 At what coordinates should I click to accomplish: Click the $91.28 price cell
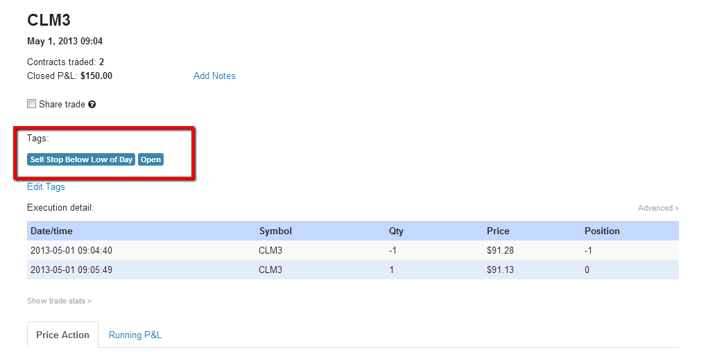(x=500, y=250)
